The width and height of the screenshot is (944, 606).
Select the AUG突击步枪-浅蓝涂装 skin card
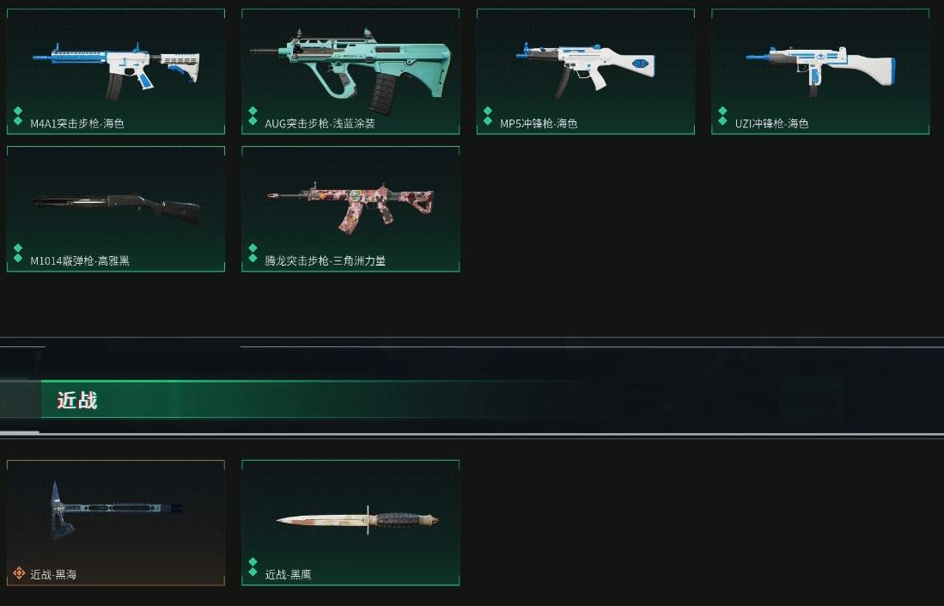click(350, 71)
